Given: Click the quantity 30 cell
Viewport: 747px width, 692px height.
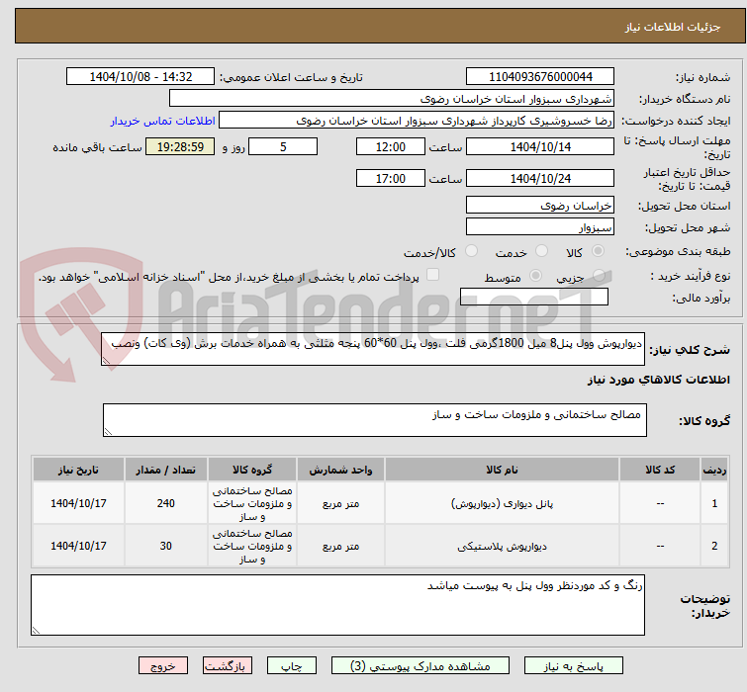Looking at the screenshot, I should coord(166,546).
